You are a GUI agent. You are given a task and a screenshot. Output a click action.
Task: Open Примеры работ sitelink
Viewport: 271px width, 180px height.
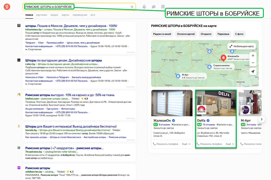55,43
